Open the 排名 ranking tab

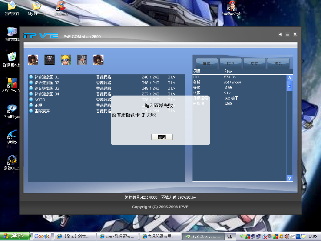point(278,63)
